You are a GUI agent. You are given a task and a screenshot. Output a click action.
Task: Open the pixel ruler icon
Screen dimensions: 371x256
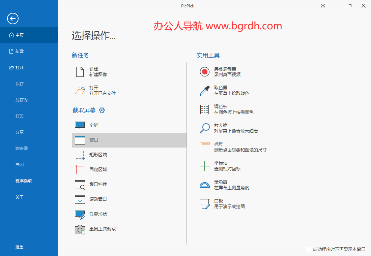(205, 147)
